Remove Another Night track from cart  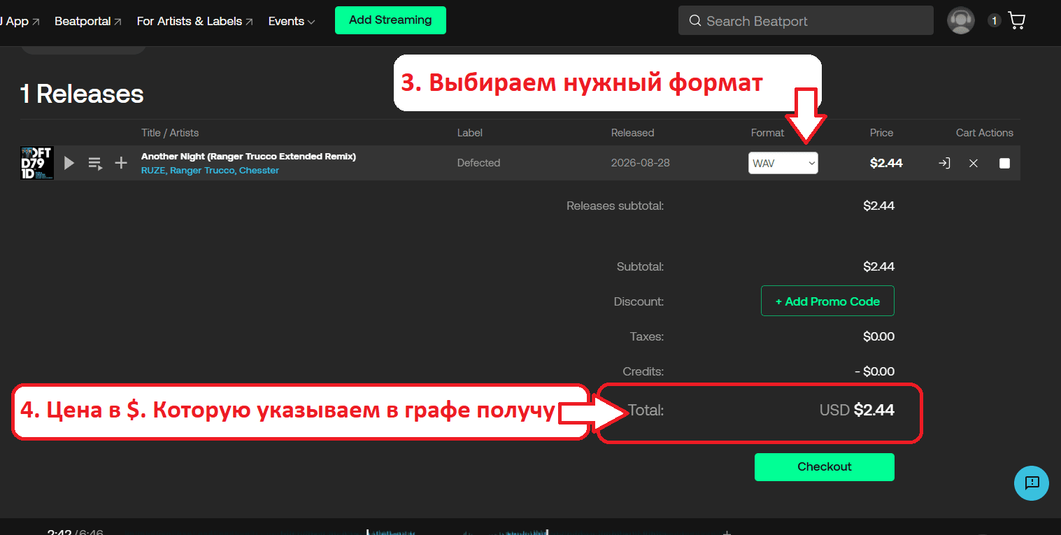click(x=974, y=163)
